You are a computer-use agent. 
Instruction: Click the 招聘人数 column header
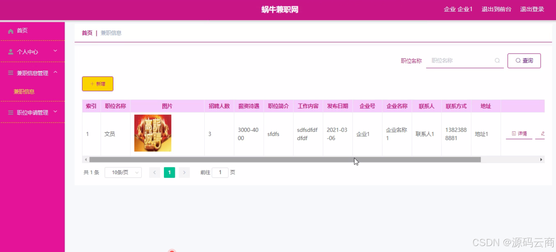click(x=219, y=106)
